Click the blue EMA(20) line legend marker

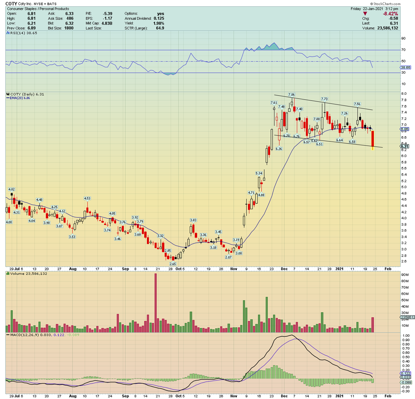(x=8, y=98)
